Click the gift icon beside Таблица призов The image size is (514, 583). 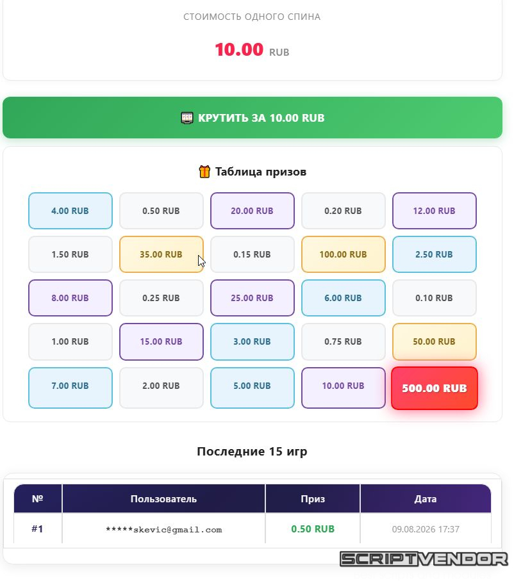(204, 172)
